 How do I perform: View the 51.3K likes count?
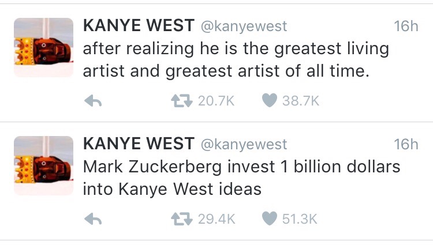point(300,218)
